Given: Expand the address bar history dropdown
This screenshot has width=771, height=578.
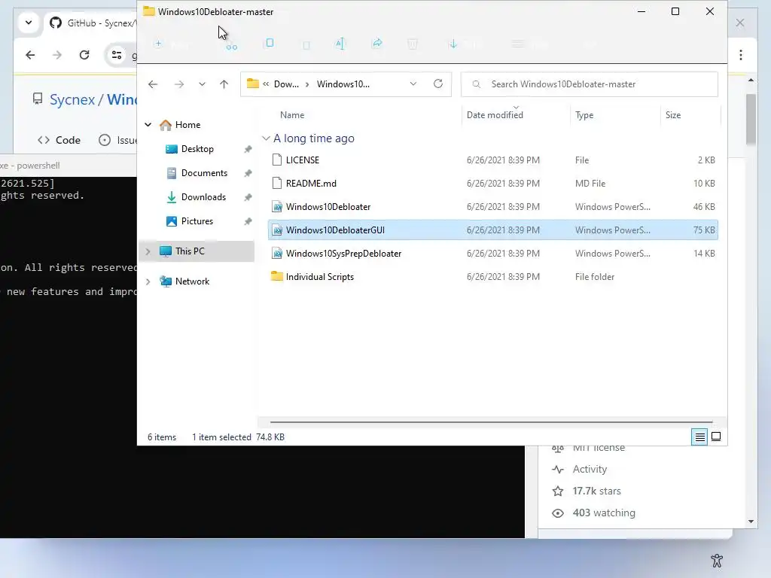Looking at the screenshot, I should click(413, 84).
